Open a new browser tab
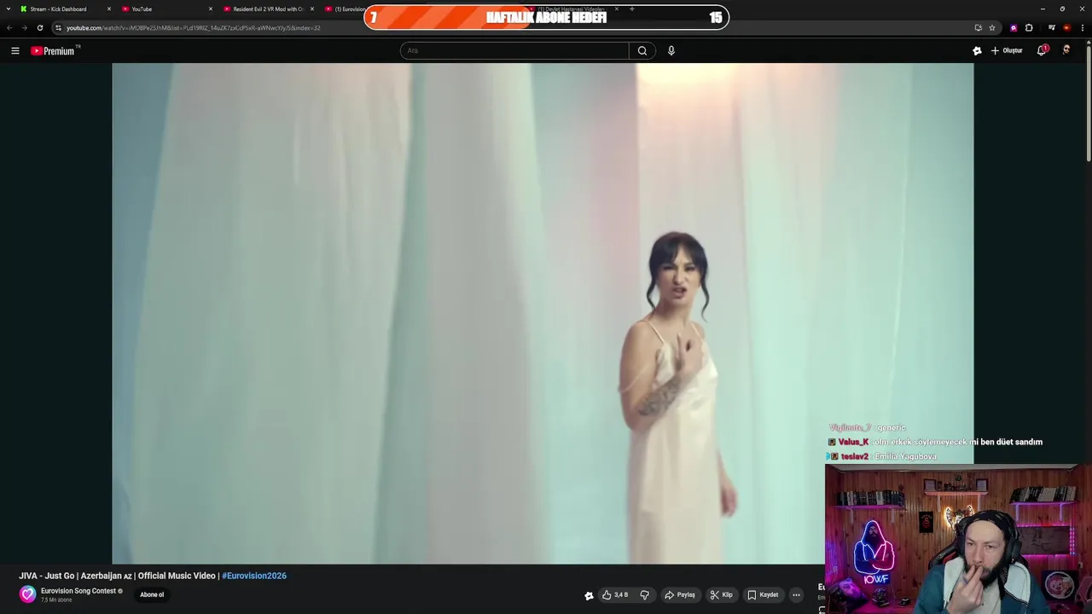The width and height of the screenshot is (1092, 614). [x=631, y=9]
